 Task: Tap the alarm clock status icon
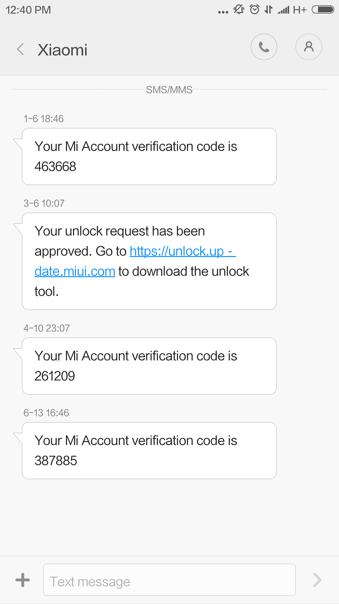[254, 9]
